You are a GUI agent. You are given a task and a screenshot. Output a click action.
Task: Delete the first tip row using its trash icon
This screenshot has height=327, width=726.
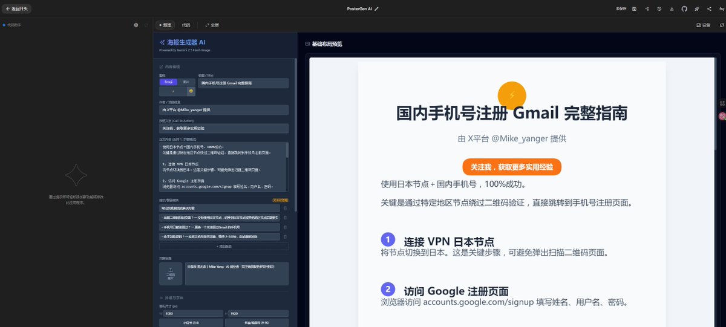tap(285, 208)
